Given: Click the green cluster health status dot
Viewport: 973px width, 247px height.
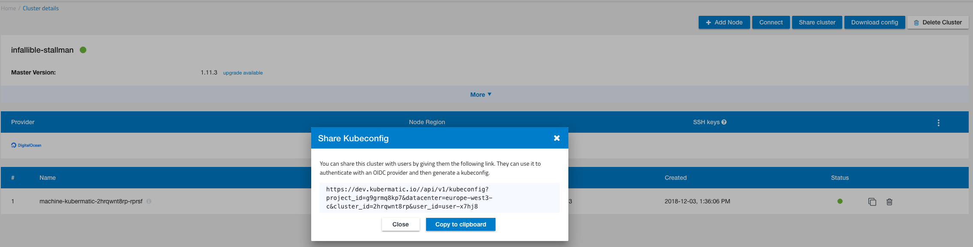Looking at the screenshot, I should tap(83, 50).
